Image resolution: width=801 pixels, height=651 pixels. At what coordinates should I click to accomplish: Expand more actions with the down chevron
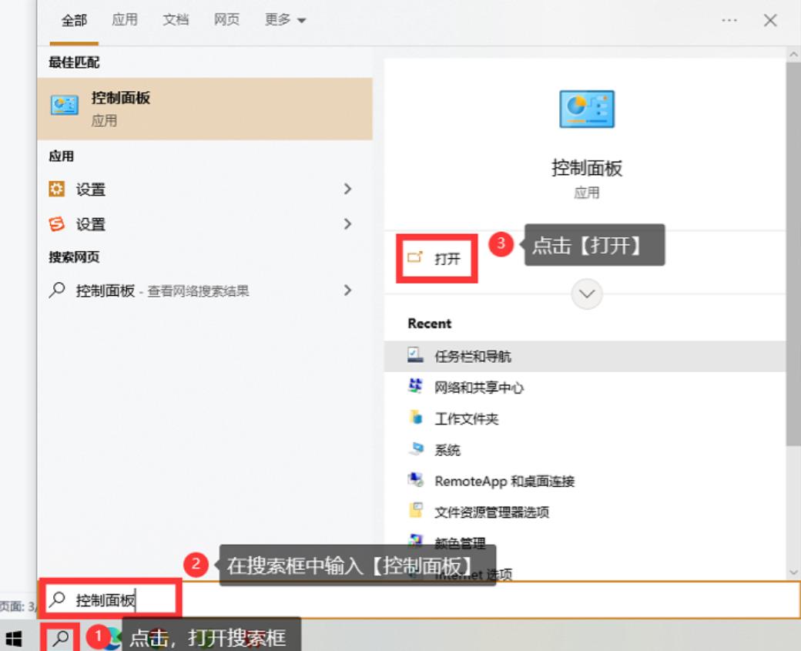click(586, 294)
